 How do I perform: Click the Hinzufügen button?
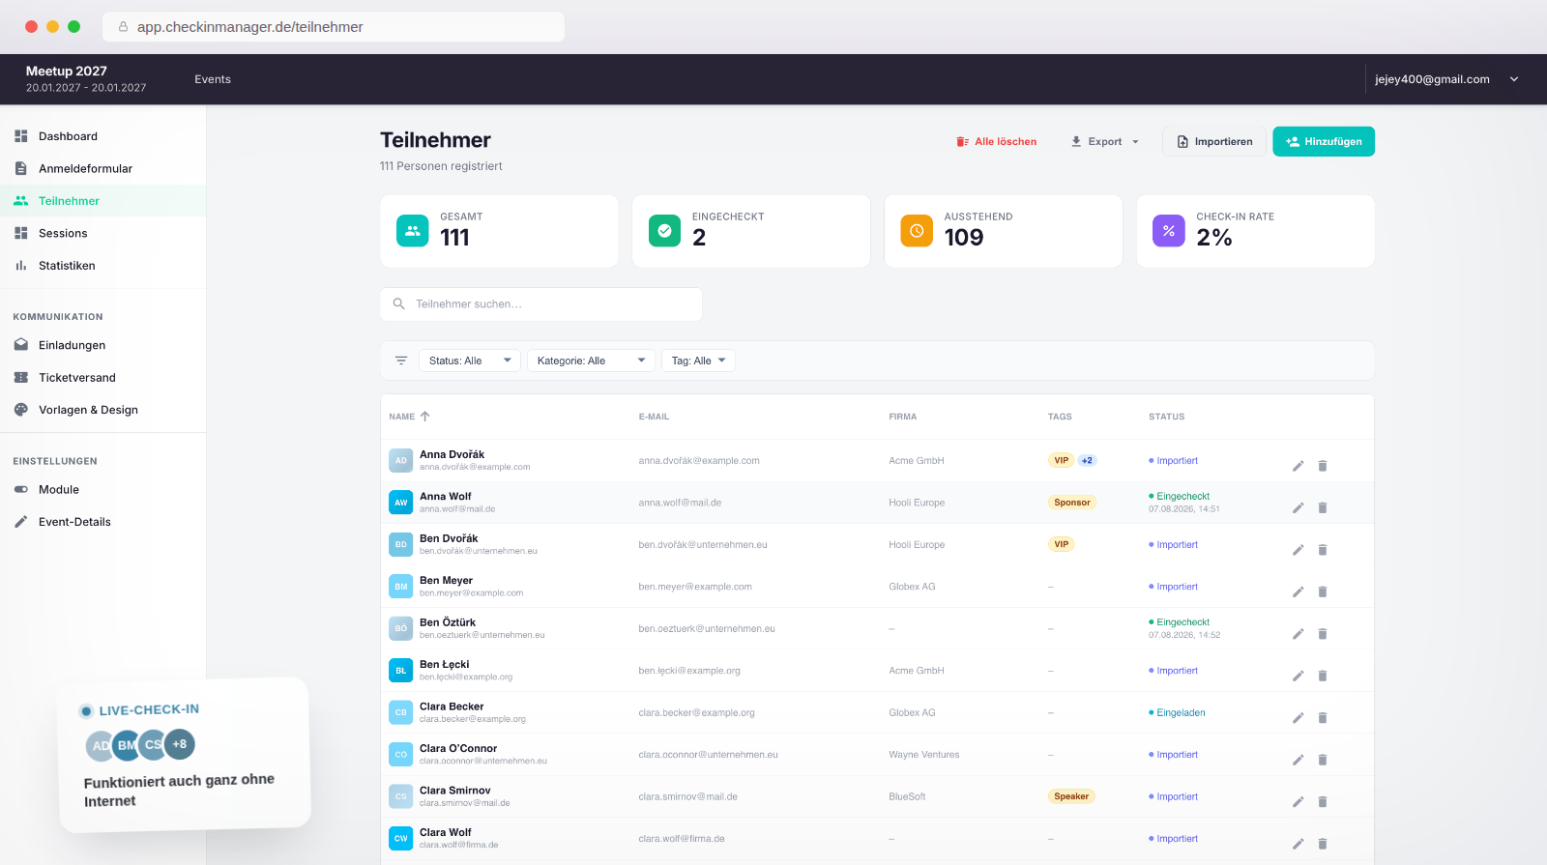[1324, 142]
